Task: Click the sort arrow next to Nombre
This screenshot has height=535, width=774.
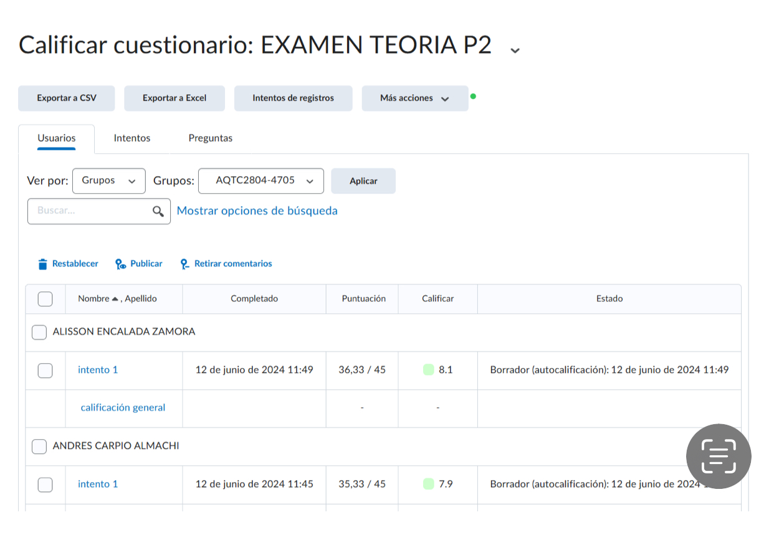Action: click(115, 299)
